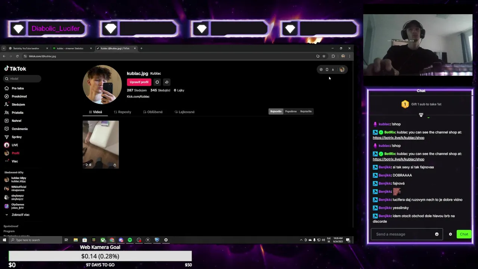Switch to Štatistiky YouTube kanálov tab

[26, 48]
